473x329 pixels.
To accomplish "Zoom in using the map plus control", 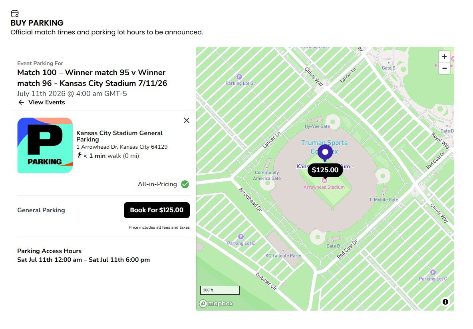I will [x=444, y=56].
